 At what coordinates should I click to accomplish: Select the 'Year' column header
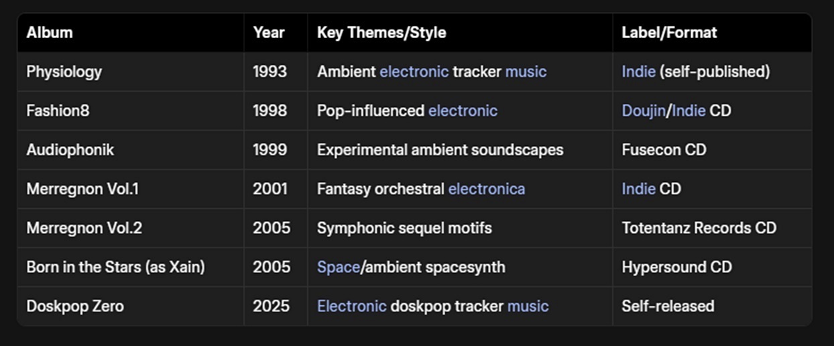click(269, 32)
